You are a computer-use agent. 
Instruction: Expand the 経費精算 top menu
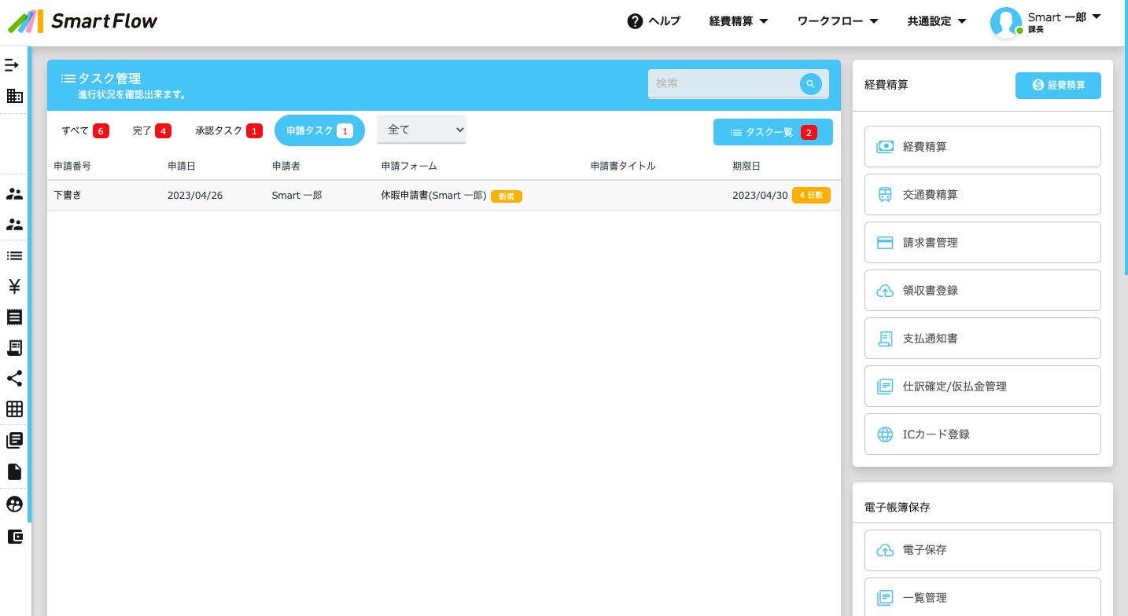pos(738,21)
